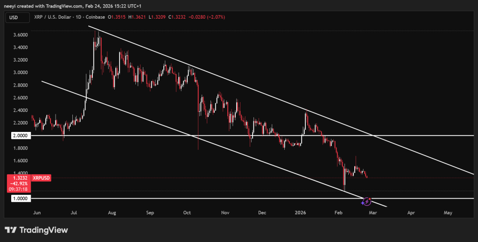The image size is (478, 242).
Task: Click the −42.92% percentage label
Action: [x=17, y=184]
